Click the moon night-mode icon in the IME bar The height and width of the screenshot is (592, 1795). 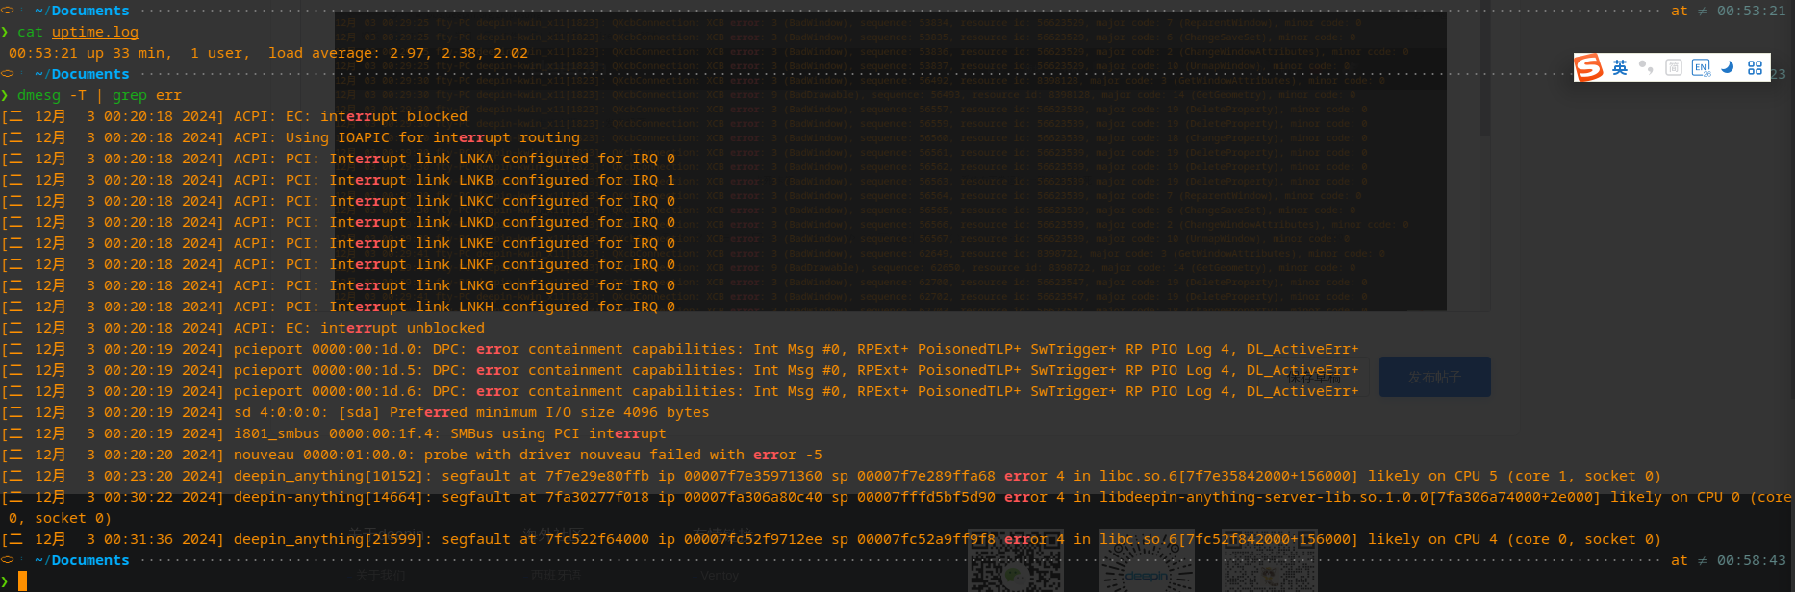point(1728,67)
